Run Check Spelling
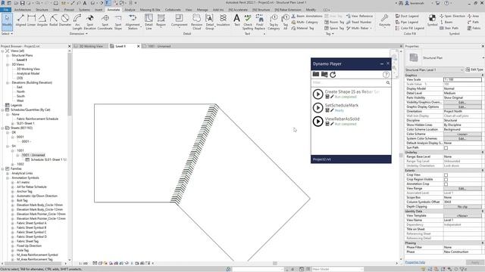The height and width of the screenshot is (272, 485). [248, 22]
